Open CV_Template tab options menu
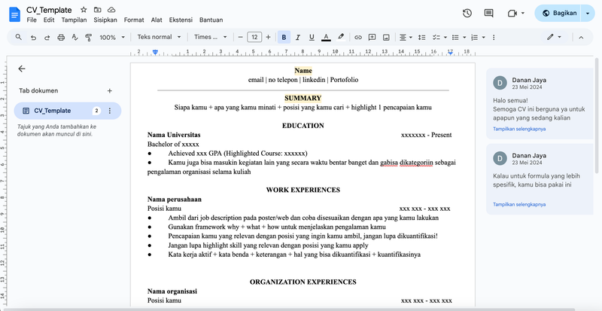The width and height of the screenshot is (602, 311). coord(109,111)
